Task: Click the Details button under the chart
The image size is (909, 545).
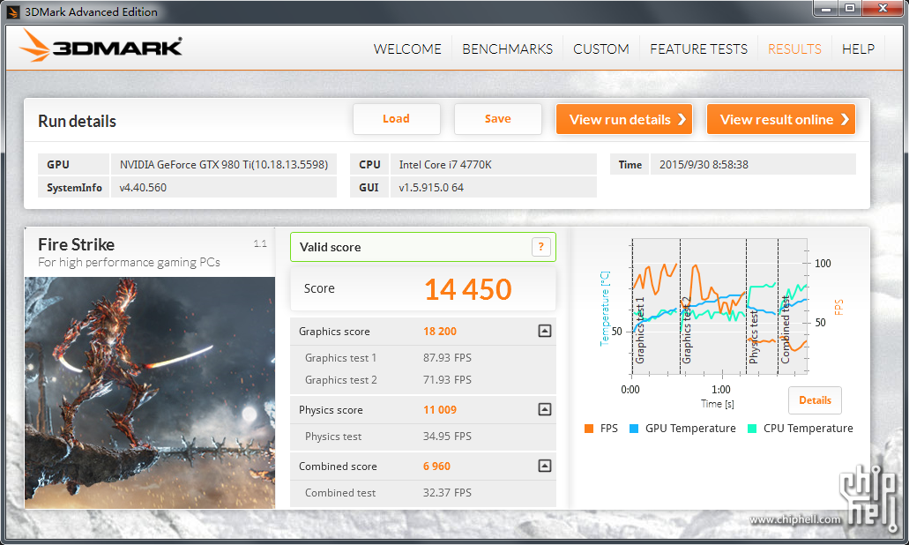Action: 815,400
